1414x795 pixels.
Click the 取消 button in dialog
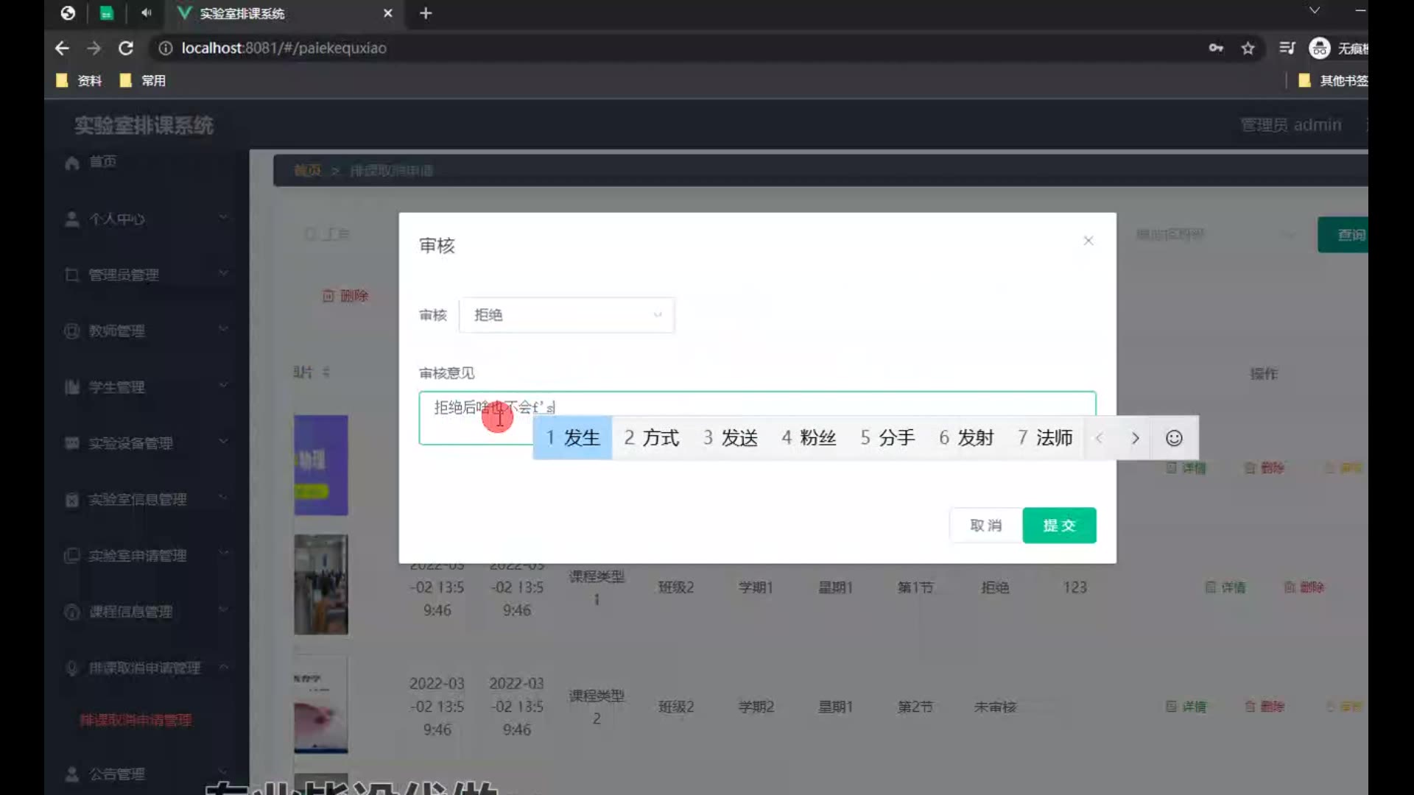(985, 526)
